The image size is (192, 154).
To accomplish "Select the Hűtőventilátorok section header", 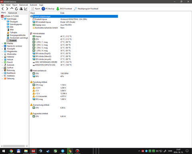I will (x=40, y=71).
